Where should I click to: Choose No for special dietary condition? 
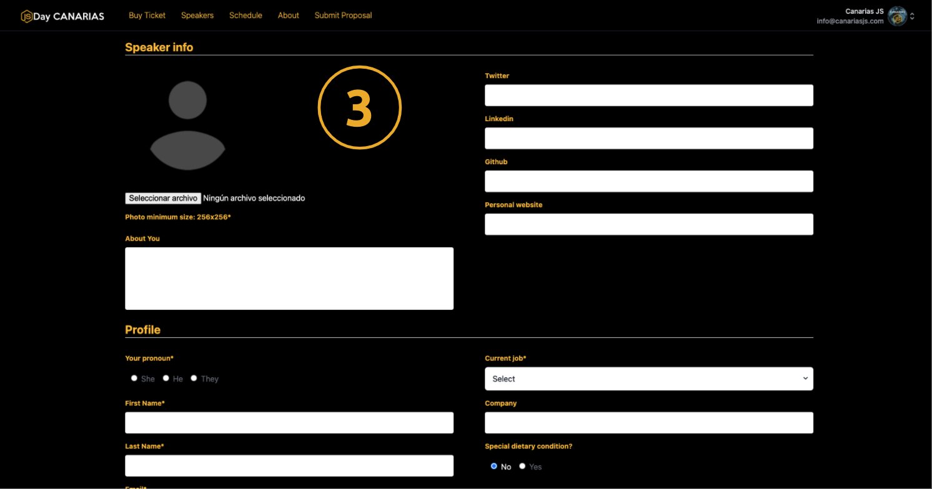click(494, 467)
